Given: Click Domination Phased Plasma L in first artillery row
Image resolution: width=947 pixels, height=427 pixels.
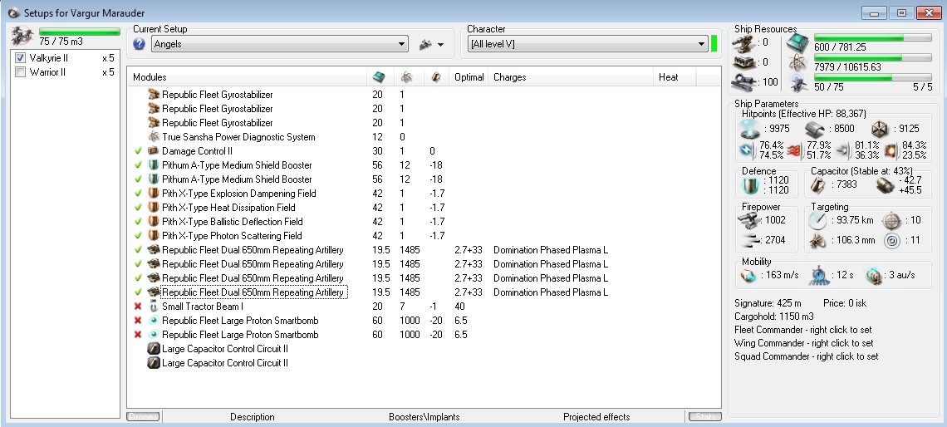Looking at the screenshot, I should pos(551,250).
